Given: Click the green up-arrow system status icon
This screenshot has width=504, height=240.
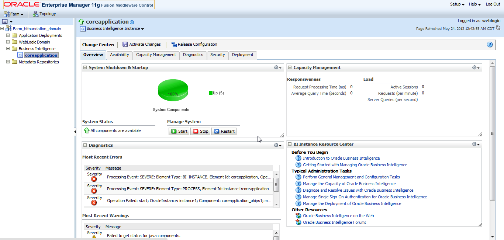Looking at the screenshot, I should 87,131.
